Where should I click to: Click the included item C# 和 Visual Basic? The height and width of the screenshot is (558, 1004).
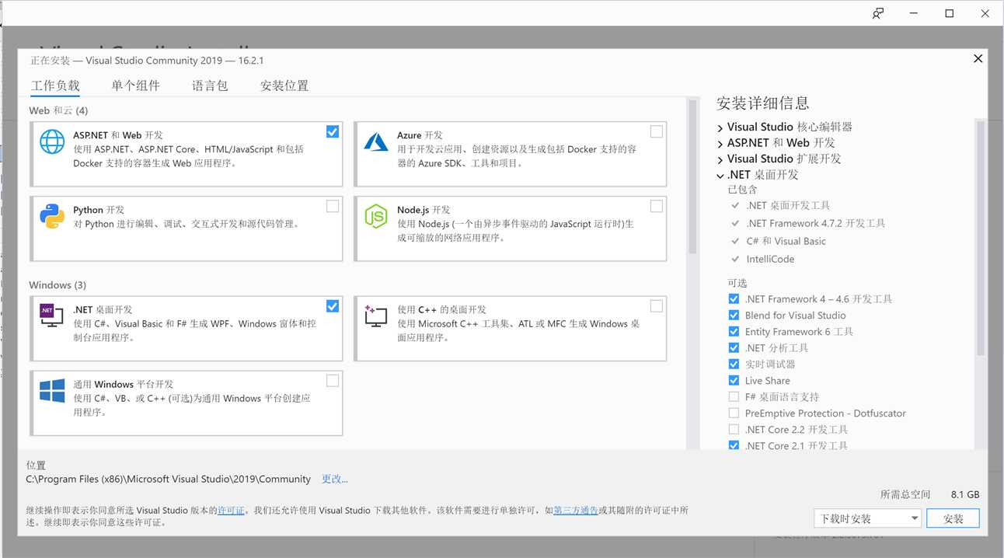coord(786,242)
